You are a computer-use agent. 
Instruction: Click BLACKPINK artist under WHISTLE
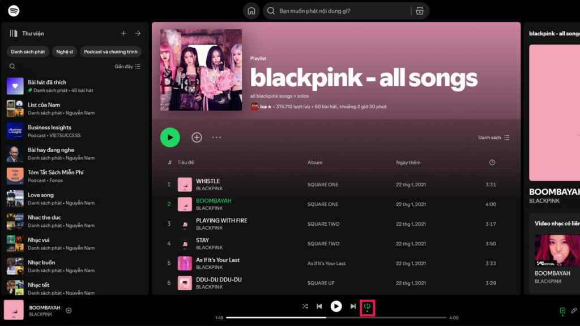click(210, 188)
